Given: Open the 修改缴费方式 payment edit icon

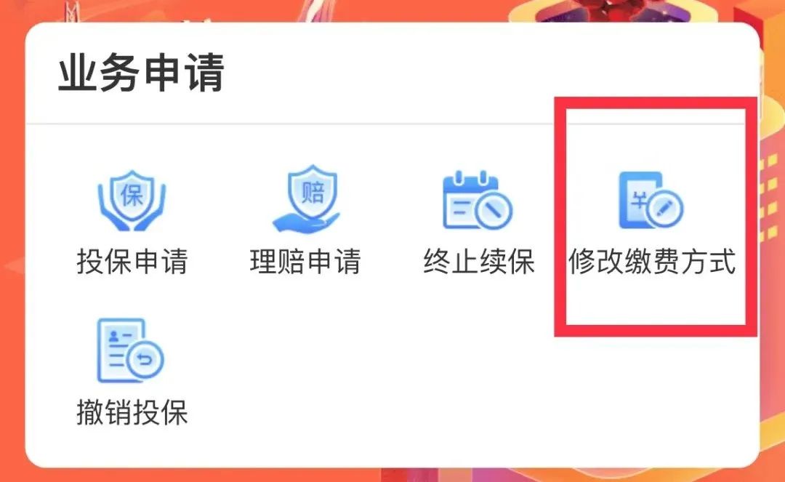Looking at the screenshot, I should (x=651, y=200).
